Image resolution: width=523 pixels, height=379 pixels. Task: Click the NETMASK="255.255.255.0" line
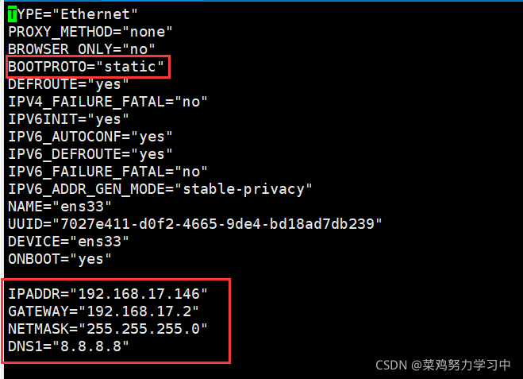tap(108, 329)
